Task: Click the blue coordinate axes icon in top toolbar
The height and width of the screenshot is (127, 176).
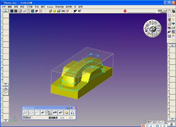Action: [x=33, y=11]
